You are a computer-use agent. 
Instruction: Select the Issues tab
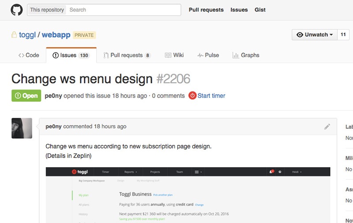click(71, 55)
